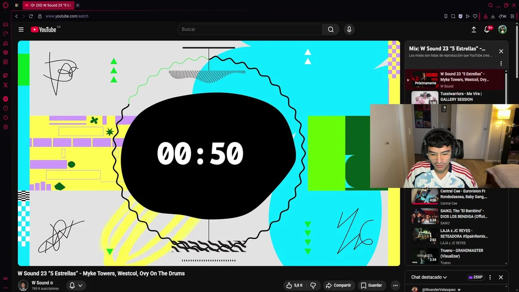Close the live chat panel
The image size is (519, 292).
[501, 277]
